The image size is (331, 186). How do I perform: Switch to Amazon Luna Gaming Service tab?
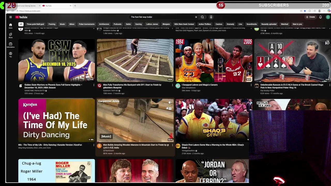[x=26, y=6]
